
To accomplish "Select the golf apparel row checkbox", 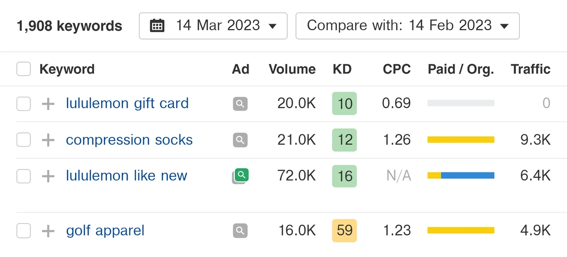I will click(24, 231).
